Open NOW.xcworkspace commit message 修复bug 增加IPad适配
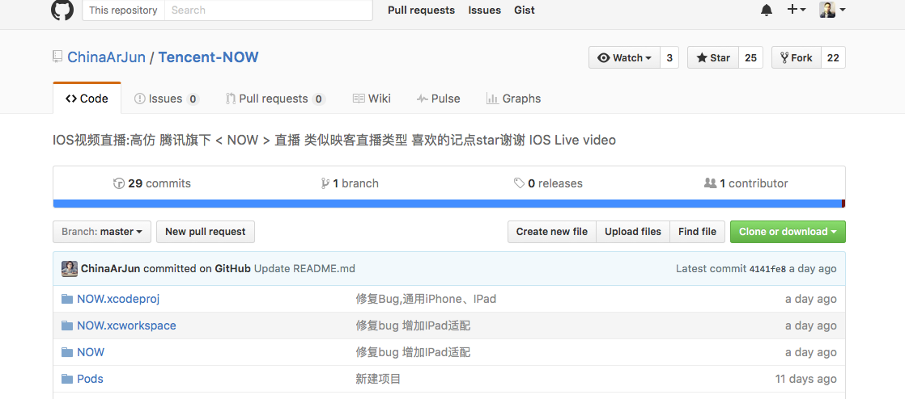 pos(413,325)
